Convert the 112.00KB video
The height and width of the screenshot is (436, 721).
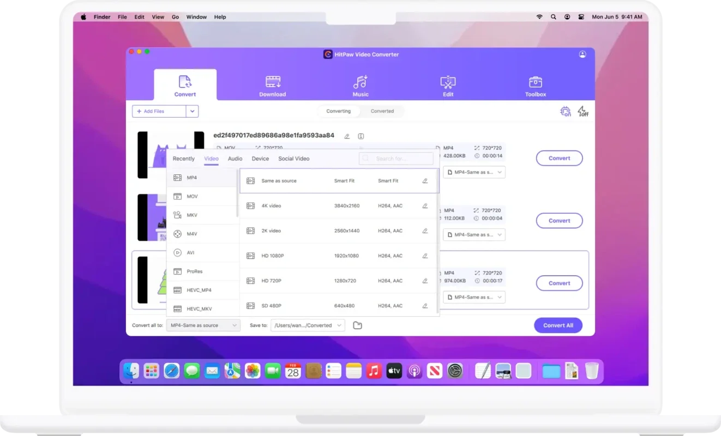pos(559,221)
